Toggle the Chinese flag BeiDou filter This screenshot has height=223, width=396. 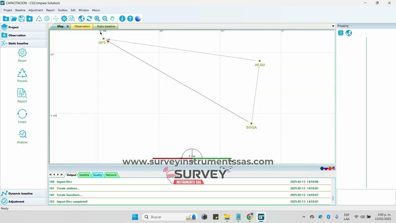[x=330, y=168]
